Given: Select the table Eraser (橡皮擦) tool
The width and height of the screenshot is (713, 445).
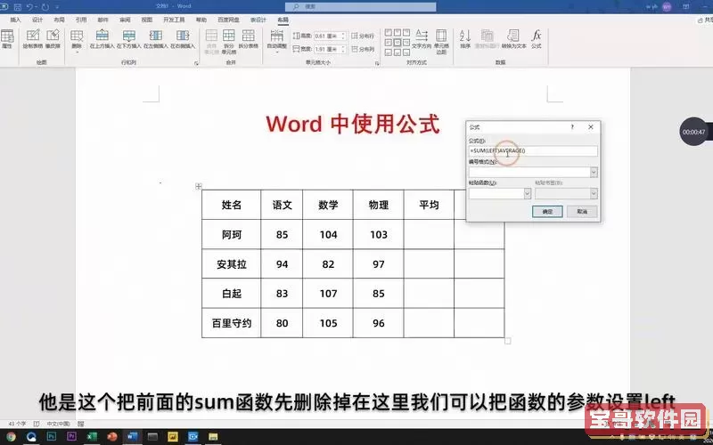Looking at the screenshot, I should click(53, 39).
